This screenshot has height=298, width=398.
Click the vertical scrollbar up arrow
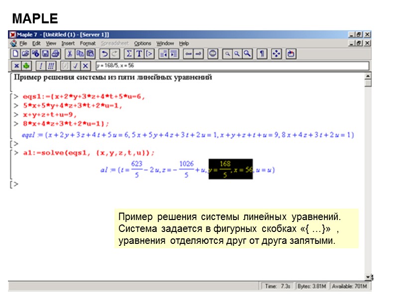pos(368,76)
